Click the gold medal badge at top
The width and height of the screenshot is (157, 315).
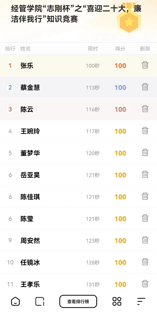[x=129, y=21]
